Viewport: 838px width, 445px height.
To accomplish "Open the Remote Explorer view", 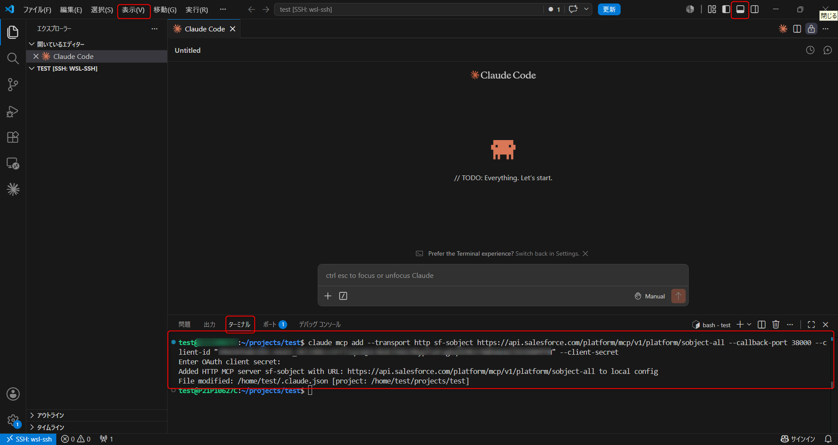I will point(13,164).
